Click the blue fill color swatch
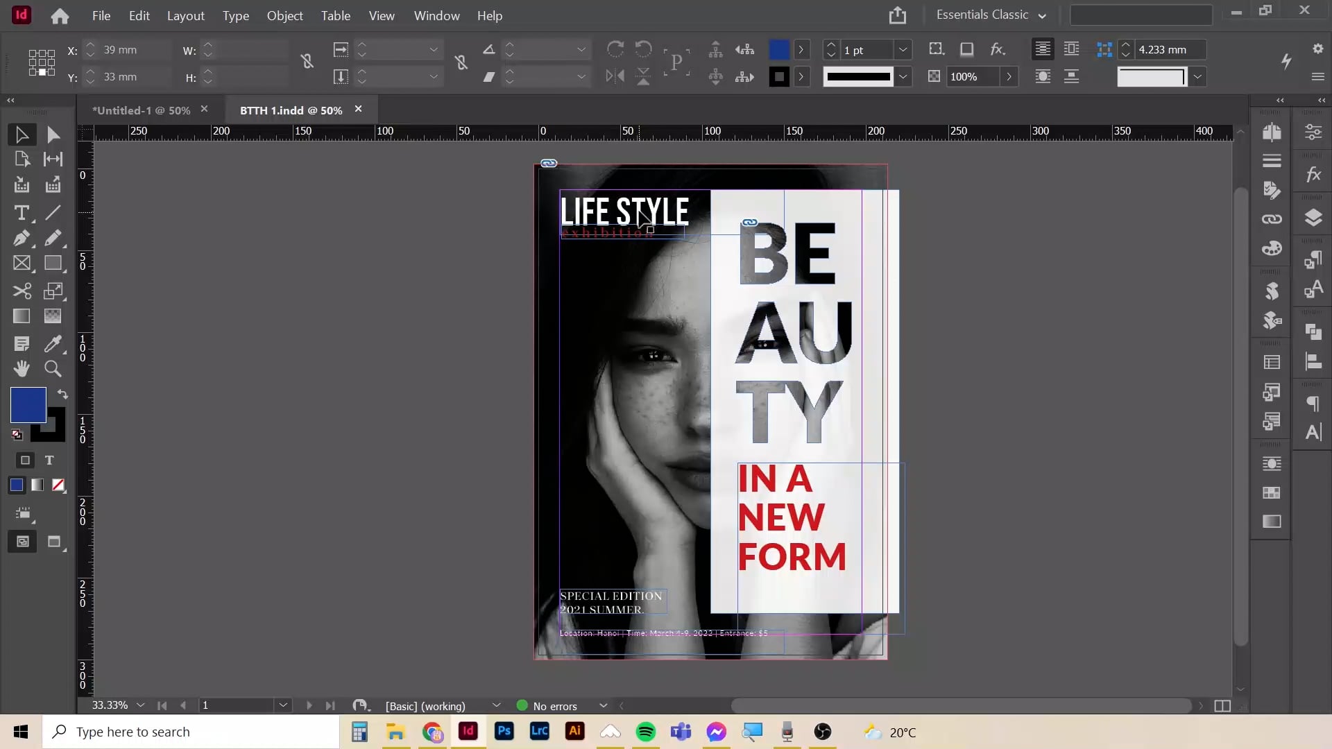This screenshot has width=1332, height=749. pyautogui.click(x=28, y=405)
